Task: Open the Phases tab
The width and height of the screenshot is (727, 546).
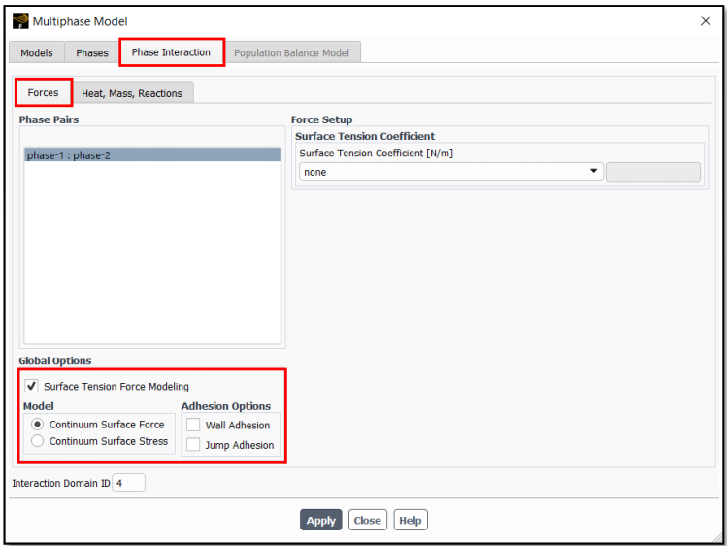Action: (x=92, y=52)
